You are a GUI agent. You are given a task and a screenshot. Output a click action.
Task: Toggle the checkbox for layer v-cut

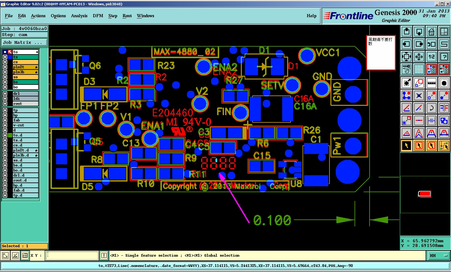pyautogui.click(x=5, y=125)
